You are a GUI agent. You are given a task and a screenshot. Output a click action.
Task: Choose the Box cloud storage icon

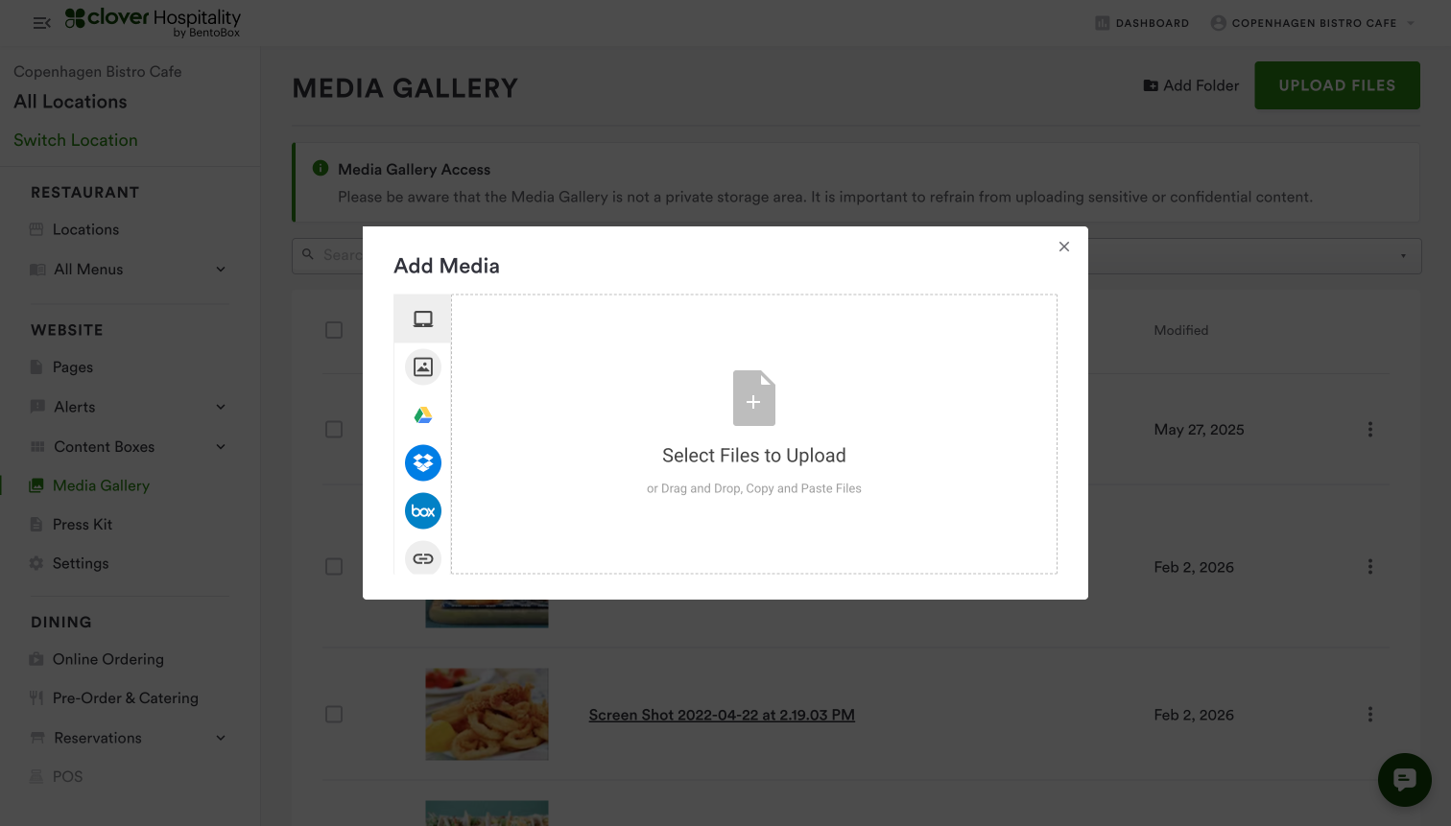tap(423, 511)
